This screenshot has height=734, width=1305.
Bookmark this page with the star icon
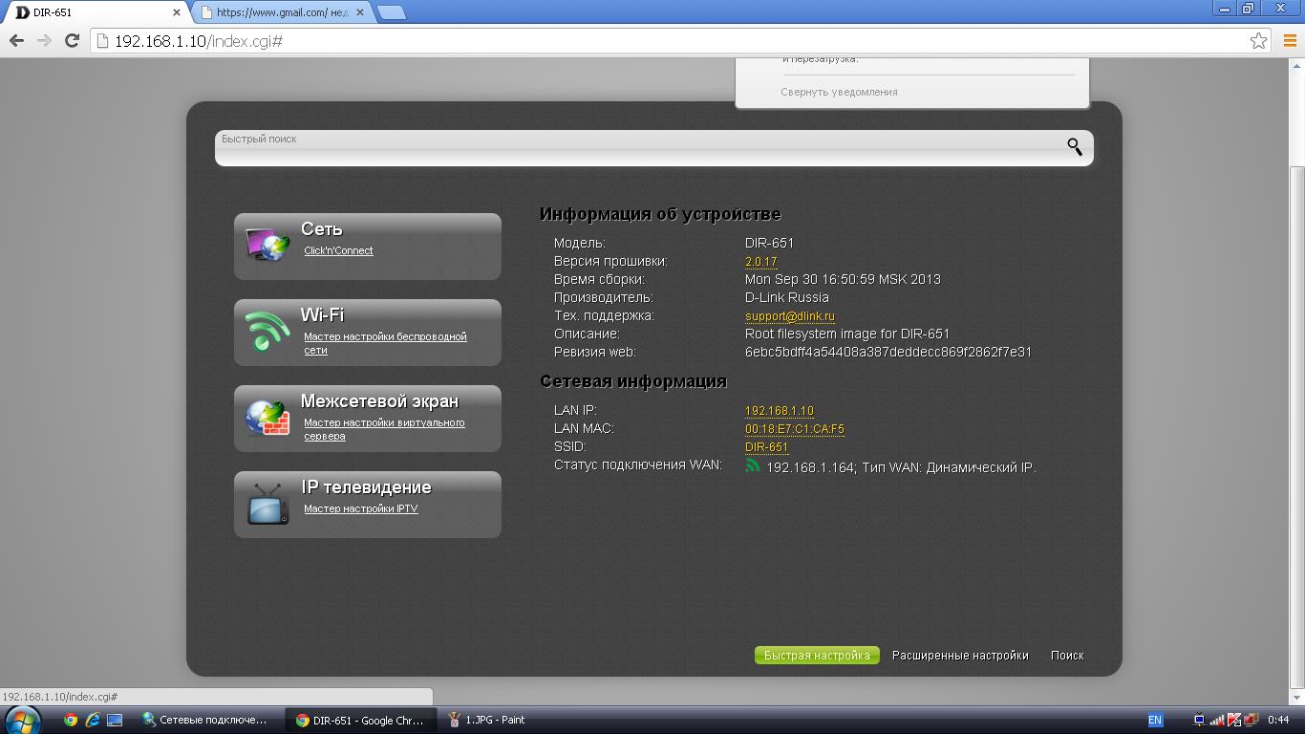(x=1259, y=40)
